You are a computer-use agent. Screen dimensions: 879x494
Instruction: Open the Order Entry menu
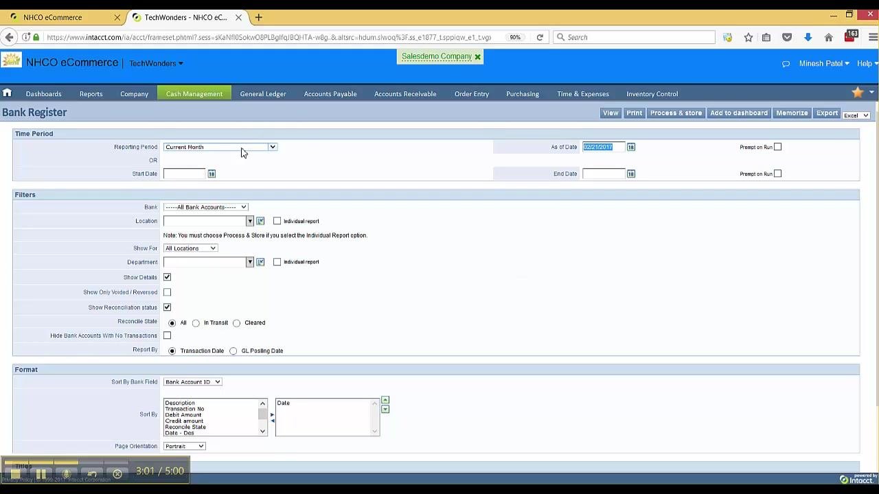tap(472, 93)
